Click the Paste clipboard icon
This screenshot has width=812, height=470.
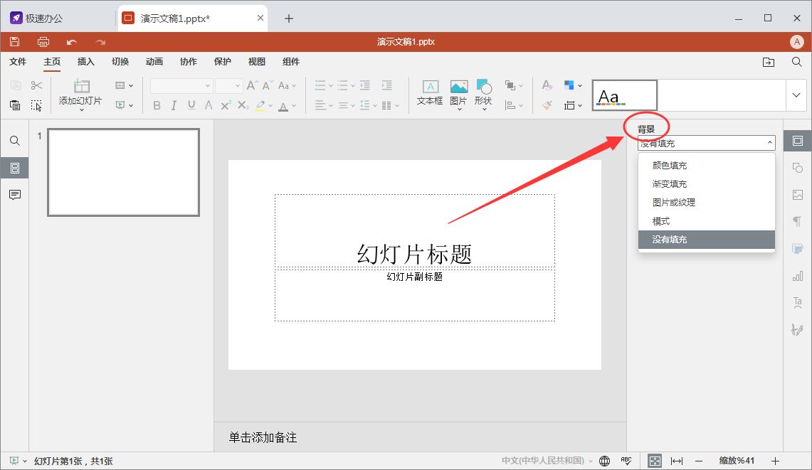click(x=15, y=105)
